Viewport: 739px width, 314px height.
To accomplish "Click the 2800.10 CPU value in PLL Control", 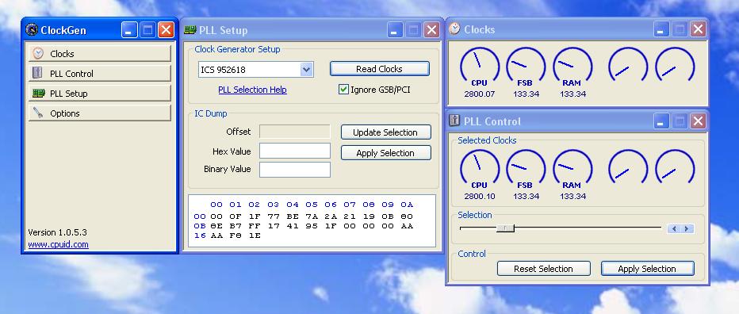I will [x=479, y=196].
